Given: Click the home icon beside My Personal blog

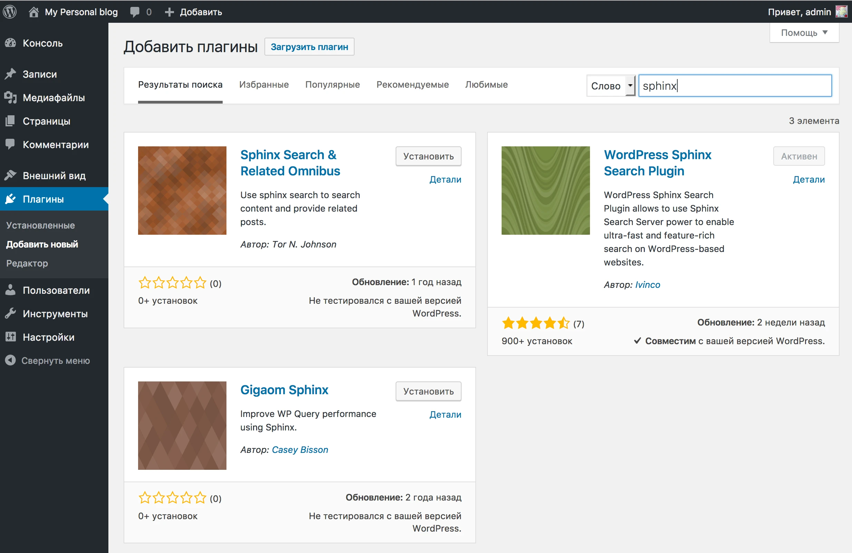Looking at the screenshot, I should coord(33,12).
